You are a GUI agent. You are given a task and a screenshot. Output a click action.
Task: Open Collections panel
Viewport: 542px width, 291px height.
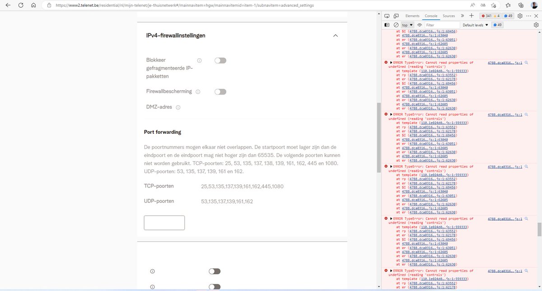[x=520, y=5]
